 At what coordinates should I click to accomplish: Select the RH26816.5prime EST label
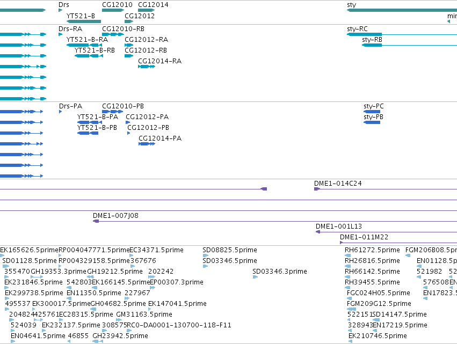click(372, 261)
